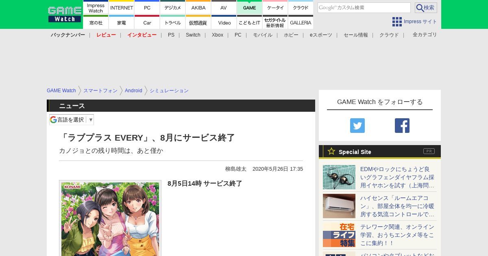Click the GAME Watch breadcrumb link
The image size is (488, 256).
tap(61, 91)
